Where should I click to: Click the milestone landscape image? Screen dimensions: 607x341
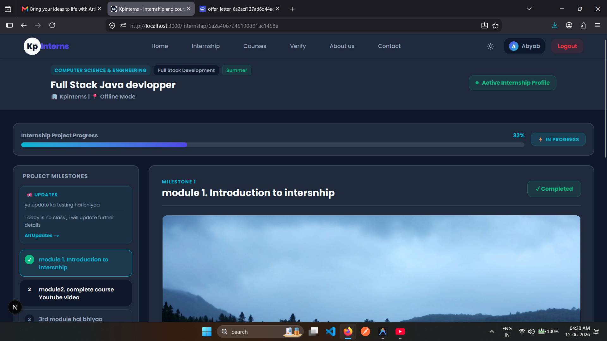coord(371,269)
